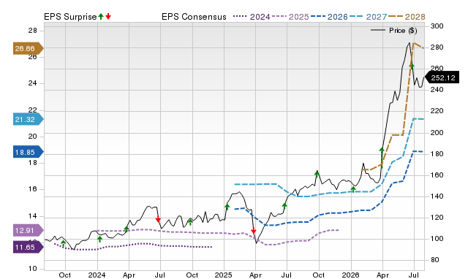Image resolution: width=468 pixels, height=279 pixels.
Task: Click the 2026 legend entry
Action: click(329, 17)
